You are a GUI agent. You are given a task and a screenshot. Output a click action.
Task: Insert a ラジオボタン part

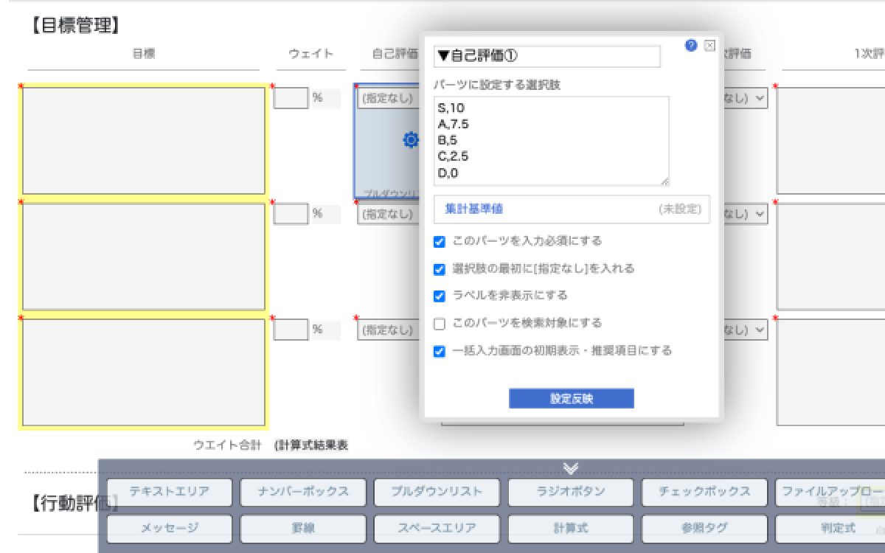tap(570, 492)
